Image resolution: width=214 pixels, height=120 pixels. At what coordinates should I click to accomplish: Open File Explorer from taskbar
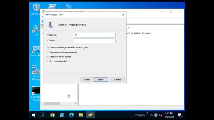pyautogui.click(x=81, y=115)
